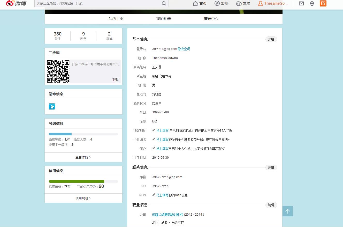Open 游戏 games in the top bar

(243, 3)
